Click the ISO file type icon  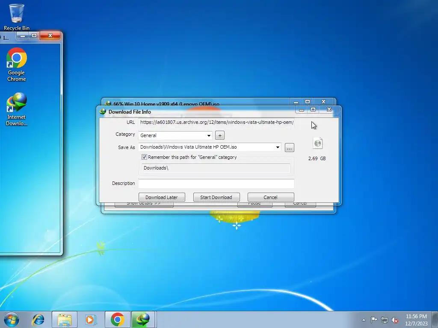[x=318, y=143]
